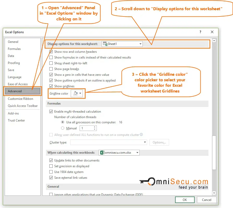The width and height of the screenshot is (233, 208).
Task: Check Use 1904 date system
Action: tap(51, 172)
